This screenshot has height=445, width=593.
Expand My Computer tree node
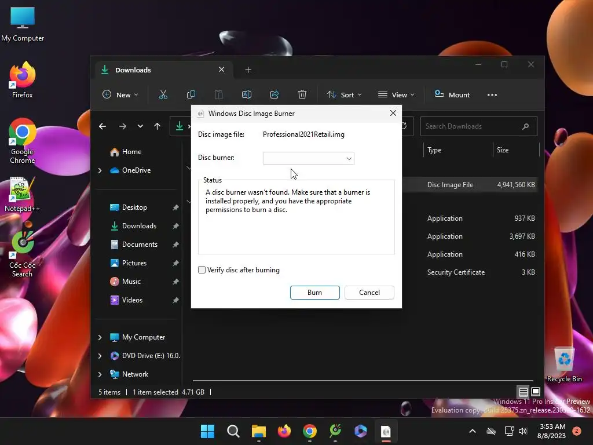[x=100, y=337]
